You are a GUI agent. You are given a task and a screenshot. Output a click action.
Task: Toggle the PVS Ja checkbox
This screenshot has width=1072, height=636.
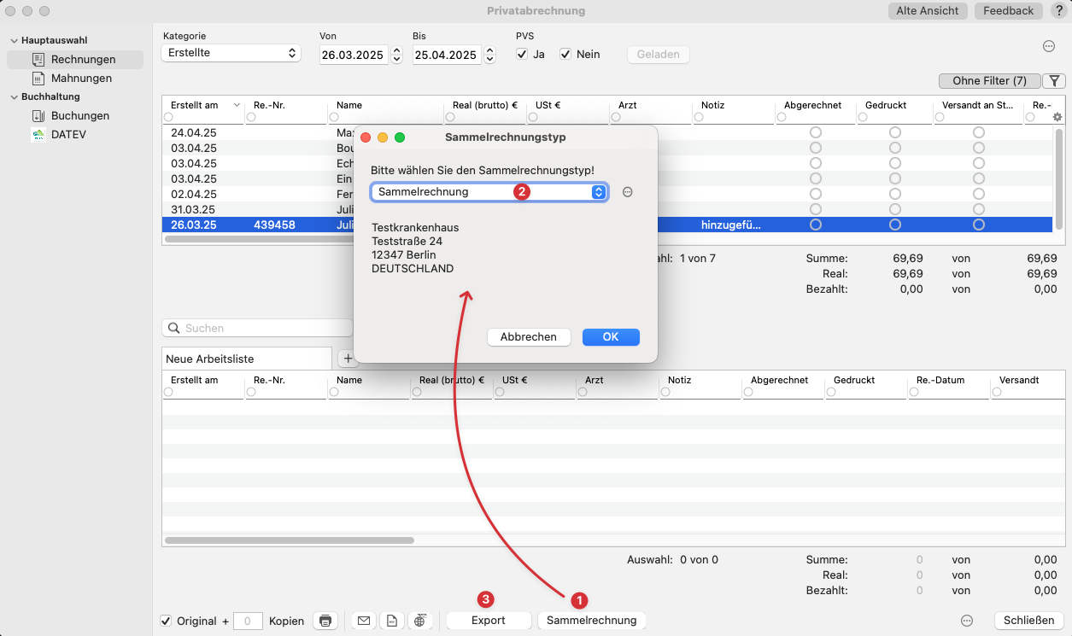tap(522, 55)
